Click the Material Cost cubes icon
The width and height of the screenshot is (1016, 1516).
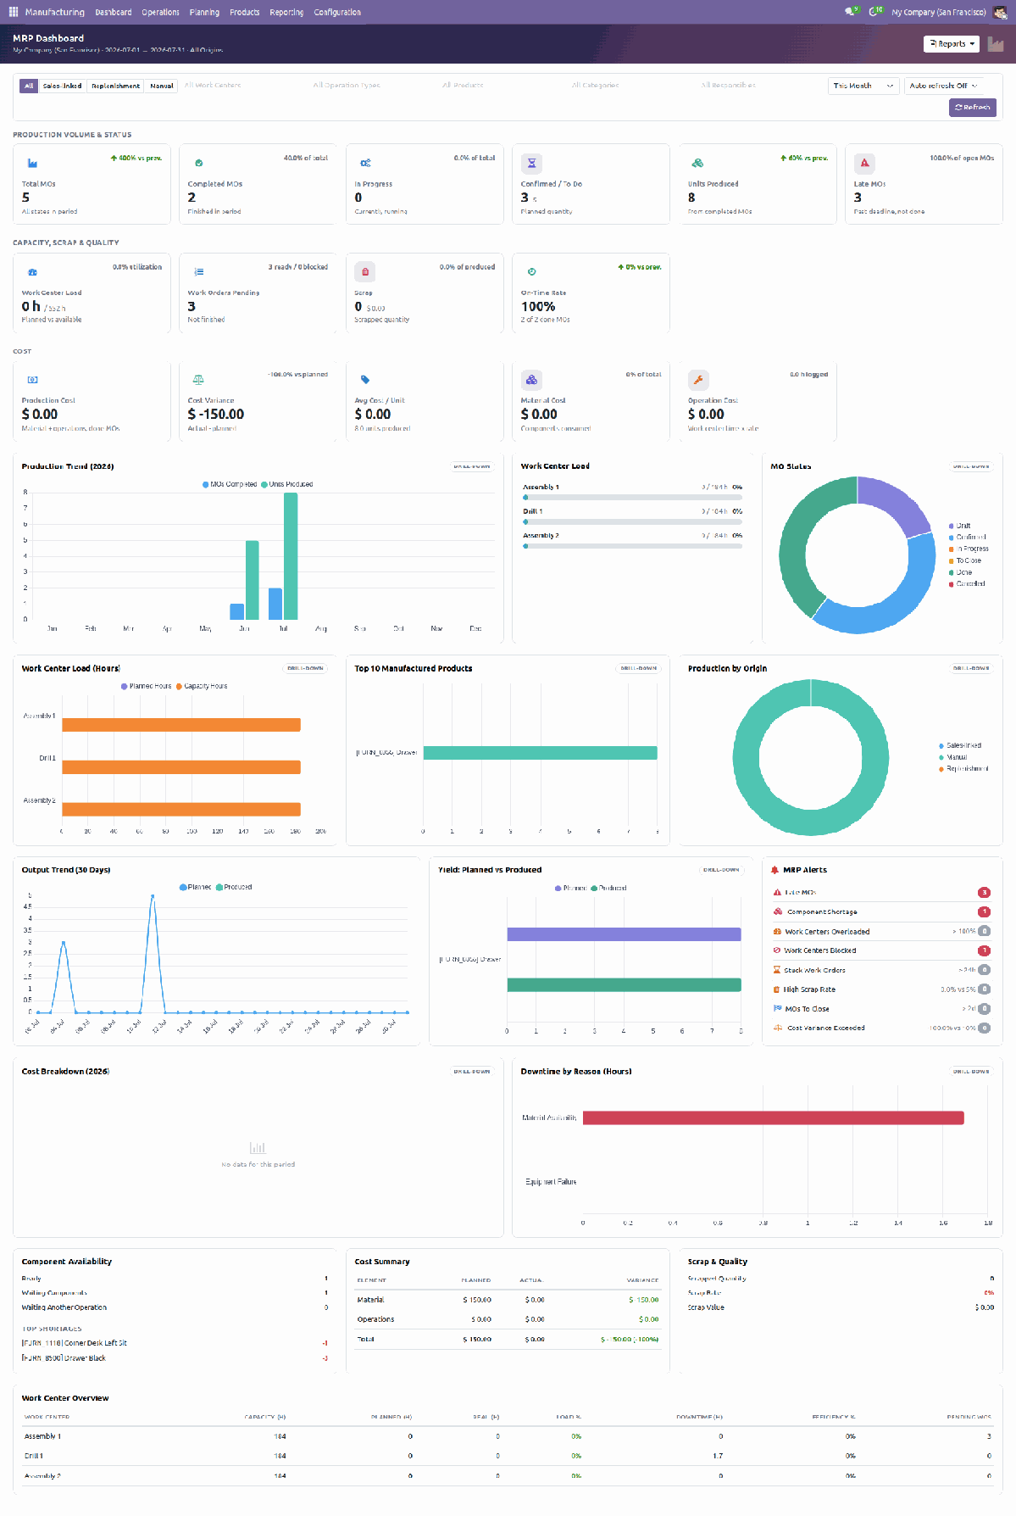click(531, 380)
